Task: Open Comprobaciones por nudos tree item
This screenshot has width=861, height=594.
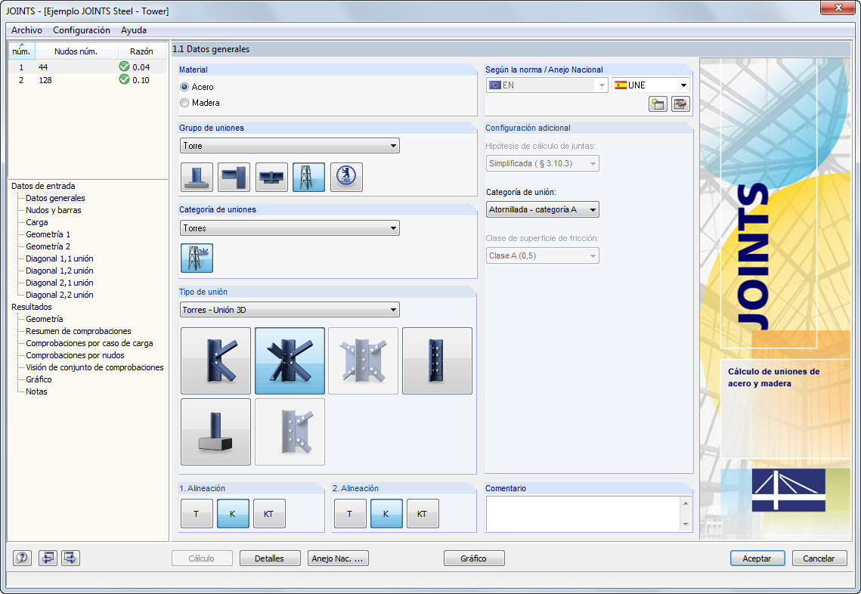Action: point(76,355)
